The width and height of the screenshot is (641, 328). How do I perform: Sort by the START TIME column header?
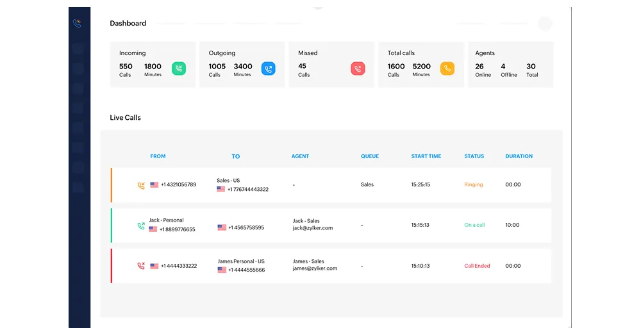point(426,156)
